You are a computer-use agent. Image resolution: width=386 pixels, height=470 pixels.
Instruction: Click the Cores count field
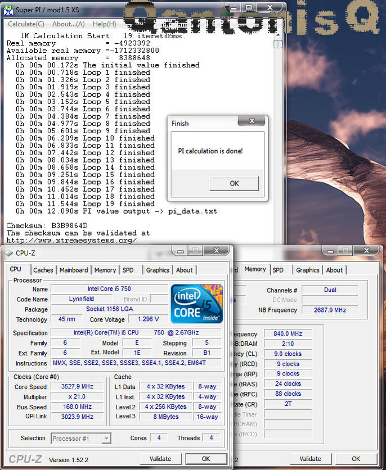coord(159,438)
